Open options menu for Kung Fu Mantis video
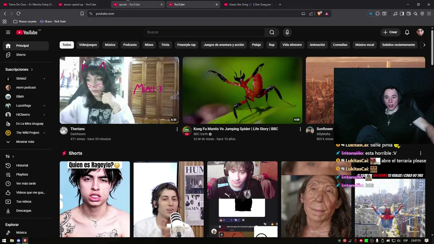Viewport: 434px width, 244px height. point(300,129)
